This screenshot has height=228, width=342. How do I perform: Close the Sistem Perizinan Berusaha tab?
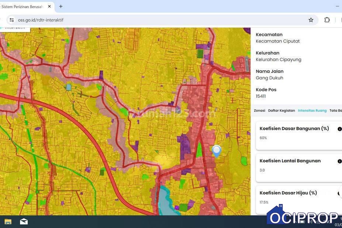(x=49, y=6)
